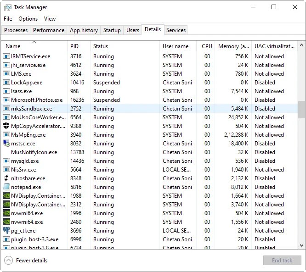The image size is (306, 272).
Task: Sort by the Memory column header
Action: click(233, 46)
